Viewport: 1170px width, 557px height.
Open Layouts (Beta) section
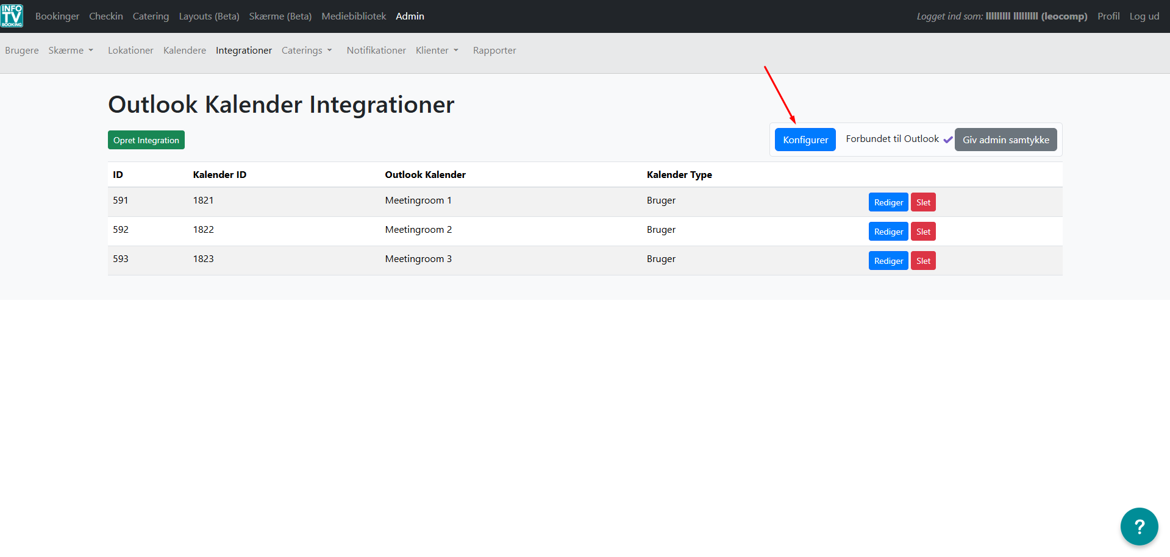[x=209, y=16]
